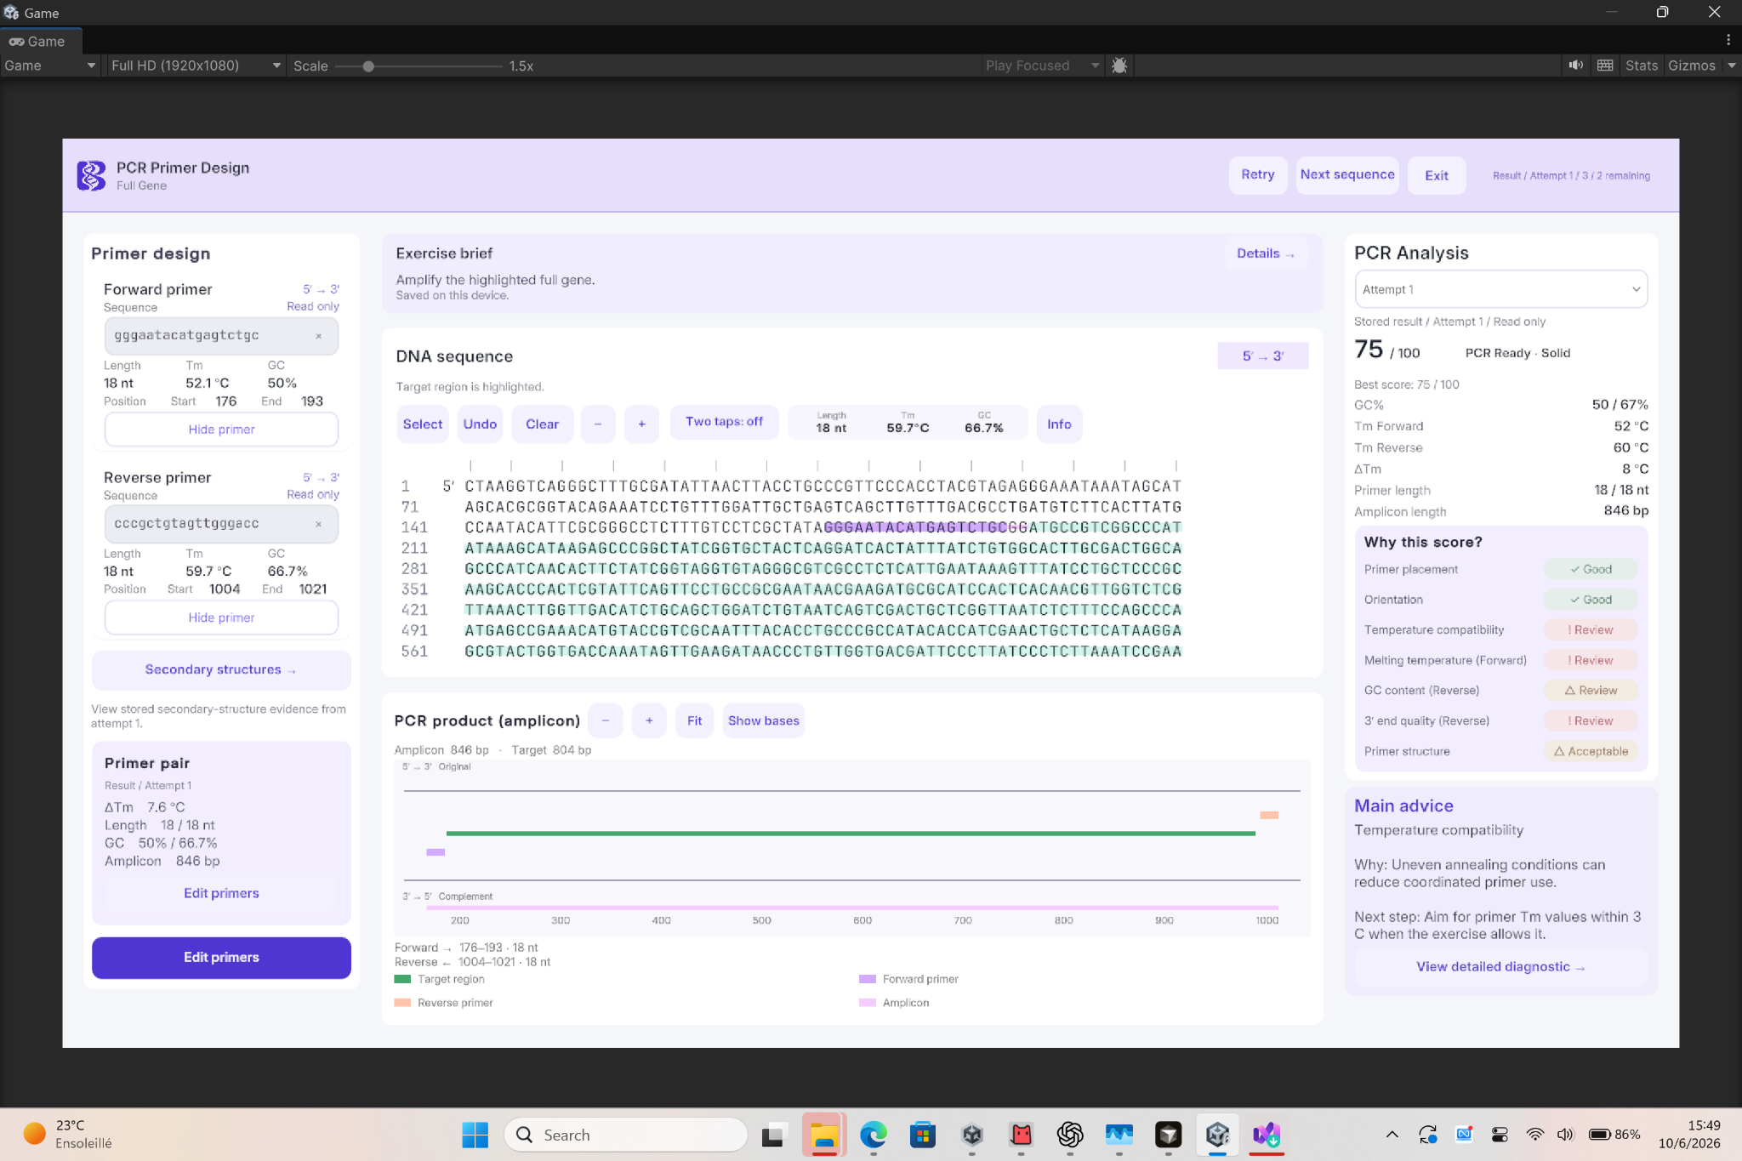Screen dimensions: 1742x1161
Task: Open the Full HD resolution dropdown
Action: point(195,65)
